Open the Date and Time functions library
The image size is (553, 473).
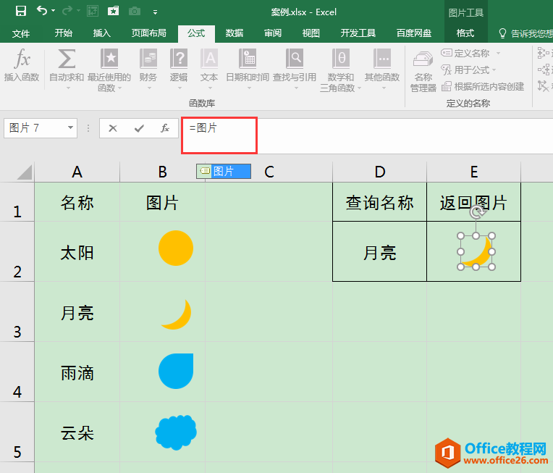pos(247,65)
